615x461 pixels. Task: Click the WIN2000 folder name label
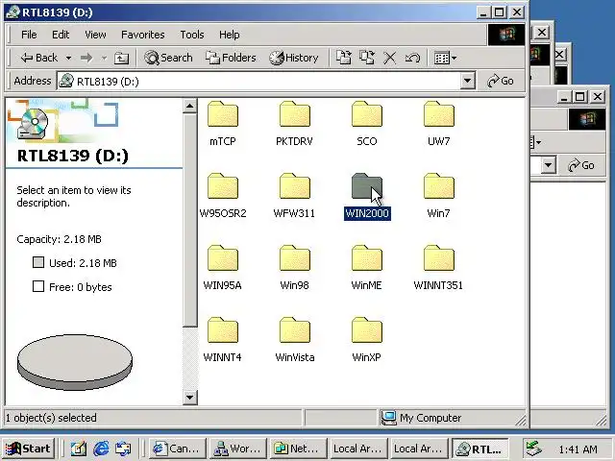coord(367,213)
